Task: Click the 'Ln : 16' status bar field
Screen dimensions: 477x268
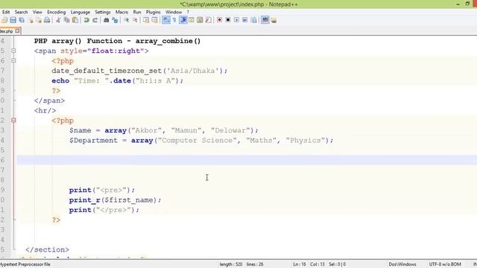Action: pyautogui.click(x=300, y=264)
